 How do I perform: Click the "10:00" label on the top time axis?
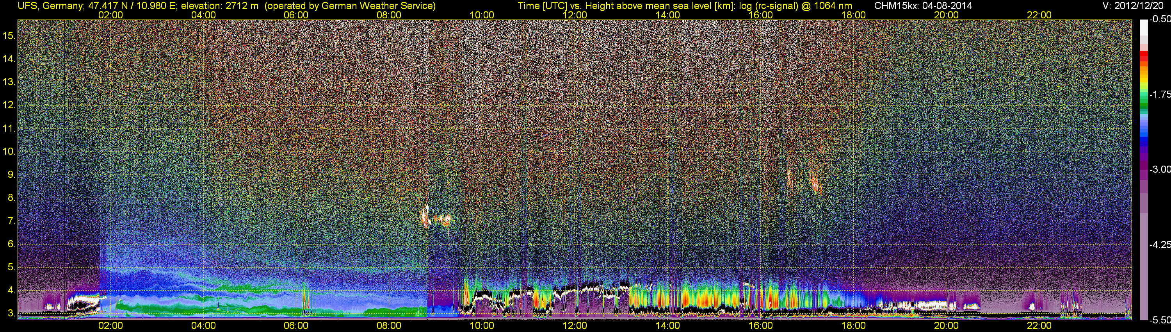(x=482, y=15)
